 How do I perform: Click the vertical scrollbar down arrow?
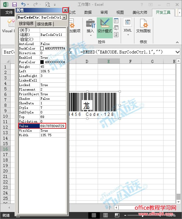pos(178,202)
